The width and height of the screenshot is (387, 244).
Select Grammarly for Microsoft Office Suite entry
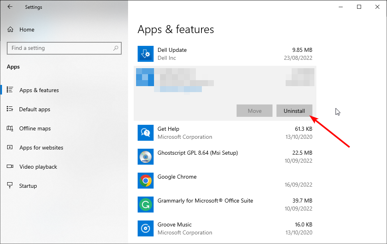(205, 201)
